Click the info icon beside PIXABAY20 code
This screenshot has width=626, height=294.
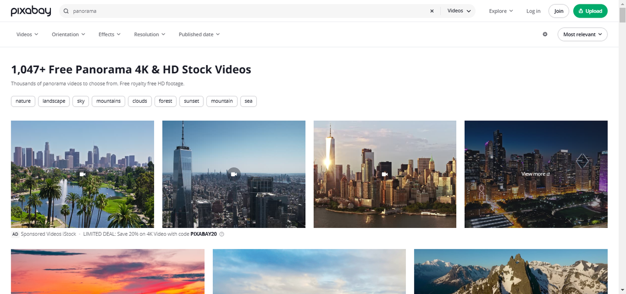222,234
